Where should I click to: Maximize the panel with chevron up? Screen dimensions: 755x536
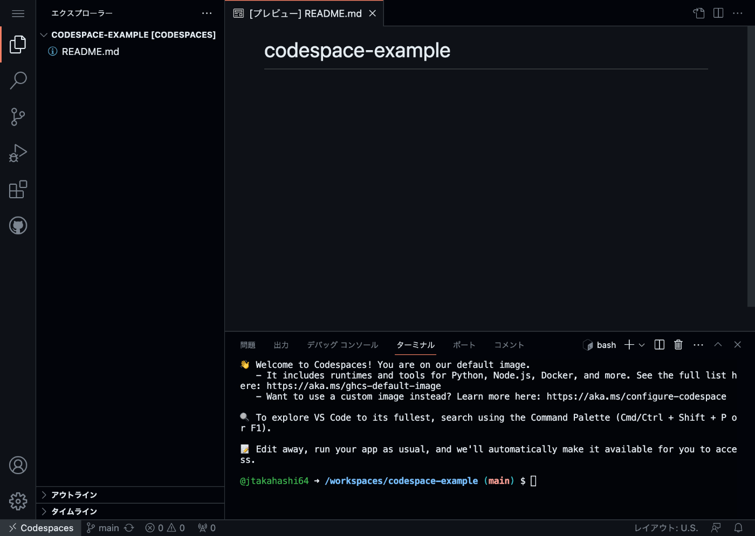pos(718,345)
